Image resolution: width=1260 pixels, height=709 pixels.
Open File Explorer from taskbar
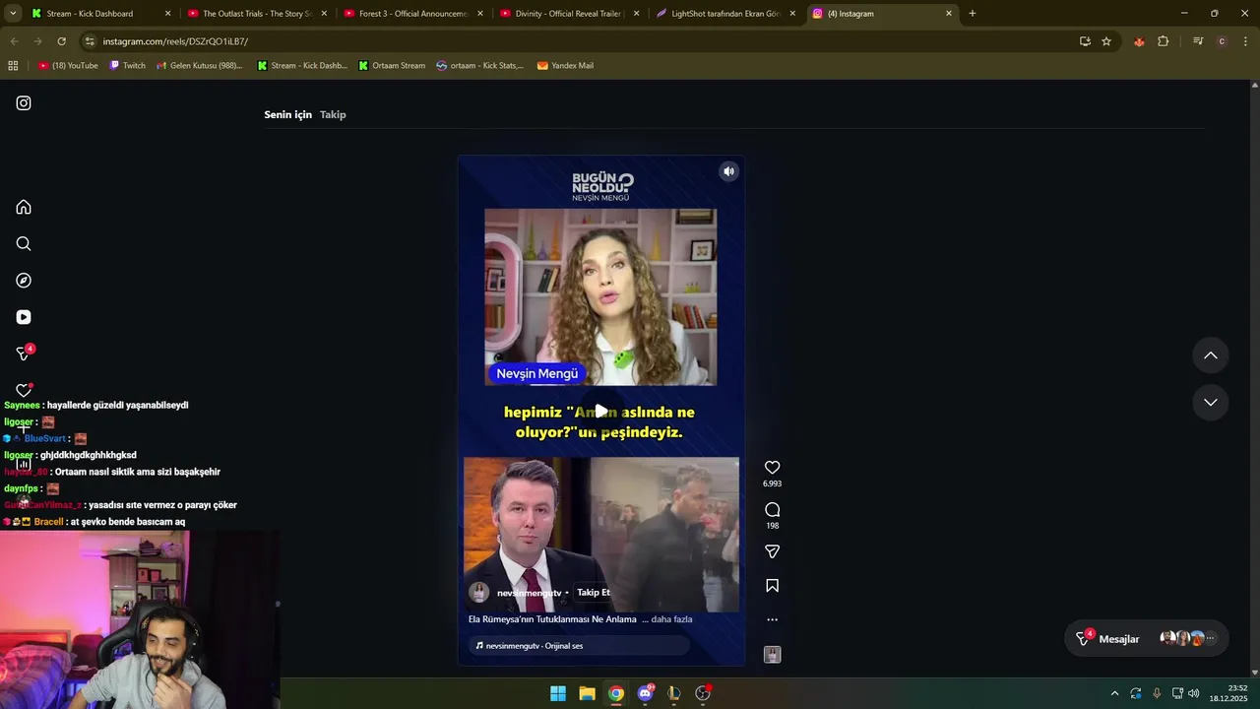point(587,693)
